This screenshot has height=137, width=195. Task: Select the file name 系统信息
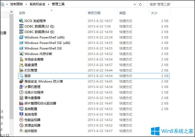(31, 114)
